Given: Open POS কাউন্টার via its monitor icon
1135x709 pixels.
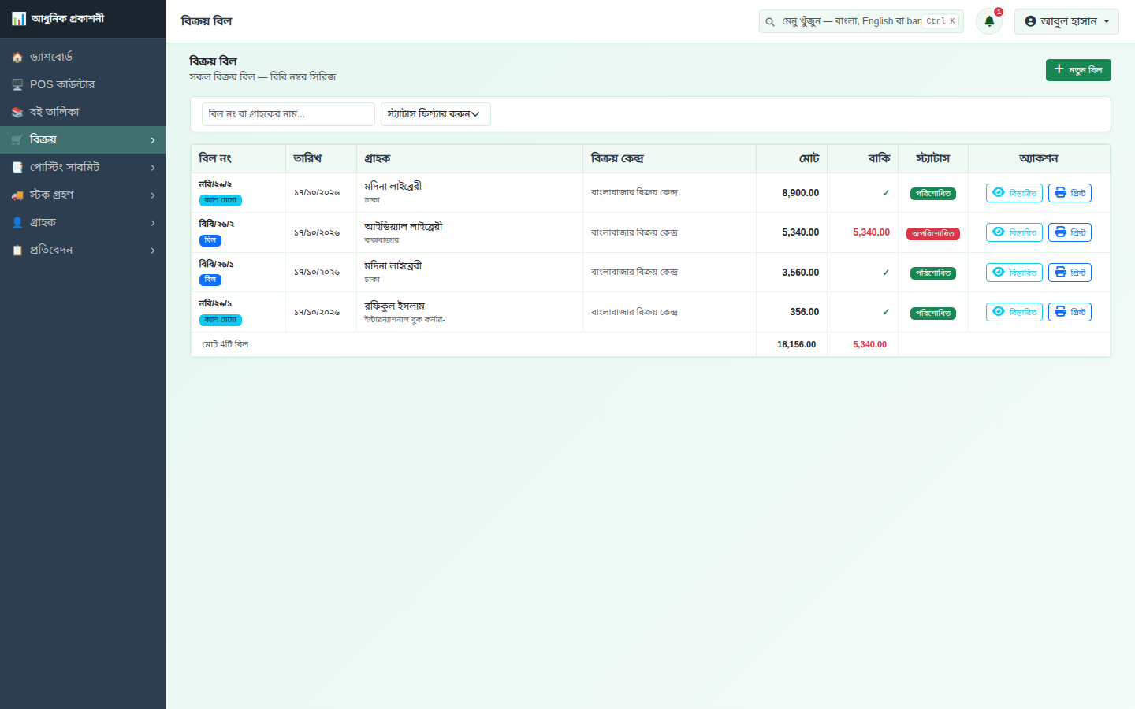Looking at the screenshot, I should [17, 85].
